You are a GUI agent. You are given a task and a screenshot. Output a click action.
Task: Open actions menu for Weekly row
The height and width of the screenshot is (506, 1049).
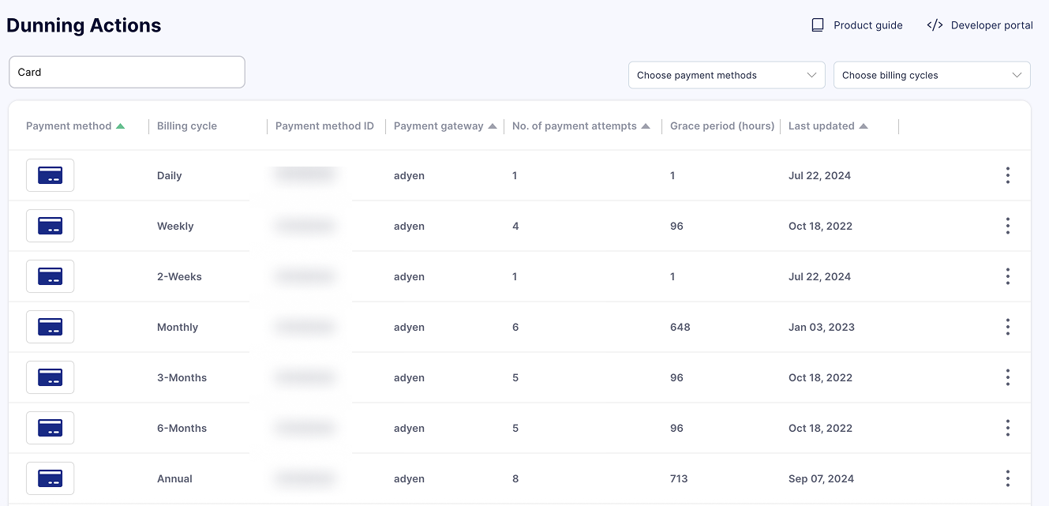[x=1008, y=226]
